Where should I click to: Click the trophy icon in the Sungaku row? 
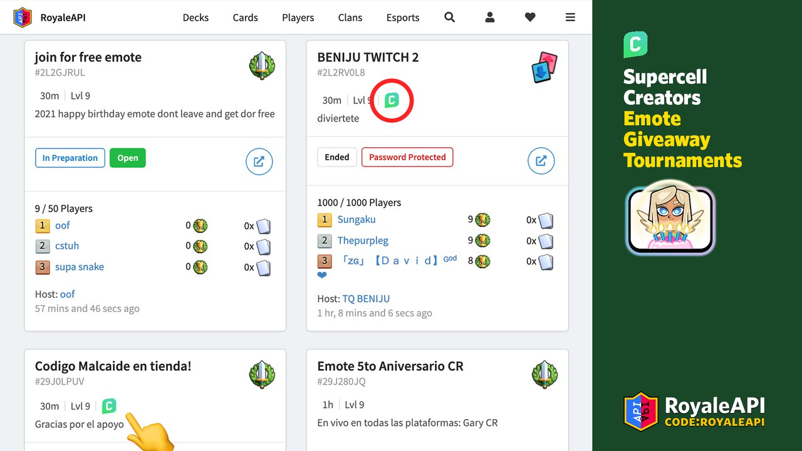[482, 220]
